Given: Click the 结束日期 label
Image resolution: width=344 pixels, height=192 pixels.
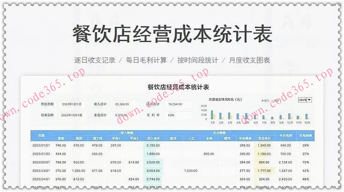Looking at the screenshot, I should [x=47, y=115].
